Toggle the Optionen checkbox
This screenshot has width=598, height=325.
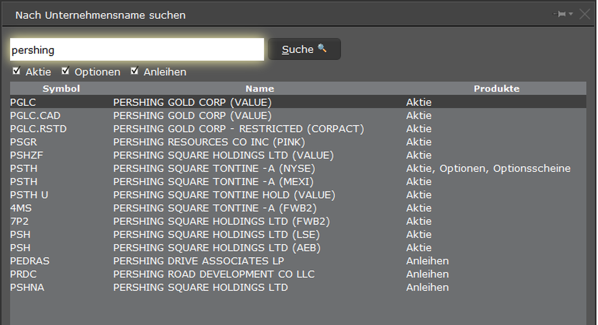tap(65, 71)
